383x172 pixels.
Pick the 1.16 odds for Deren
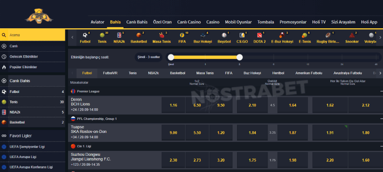coord(173,105)
